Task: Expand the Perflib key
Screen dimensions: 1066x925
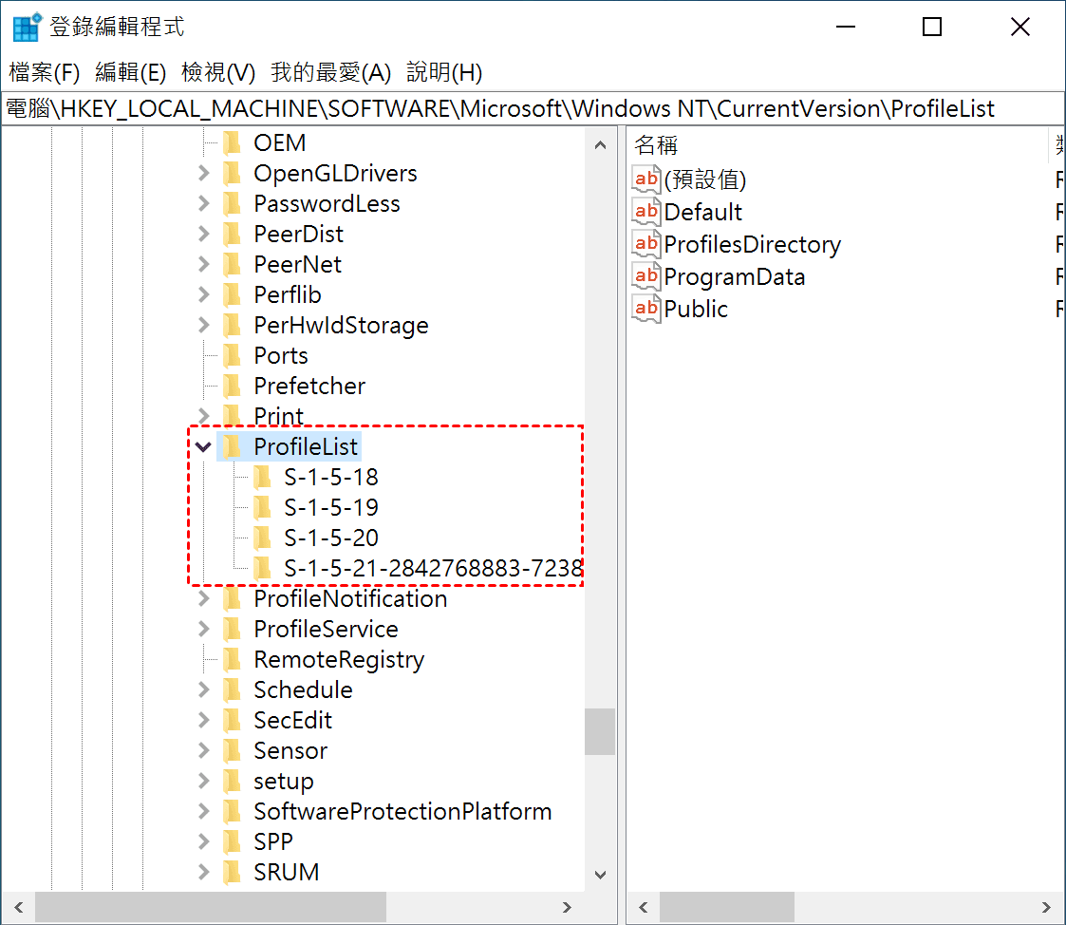Action: 203,294
